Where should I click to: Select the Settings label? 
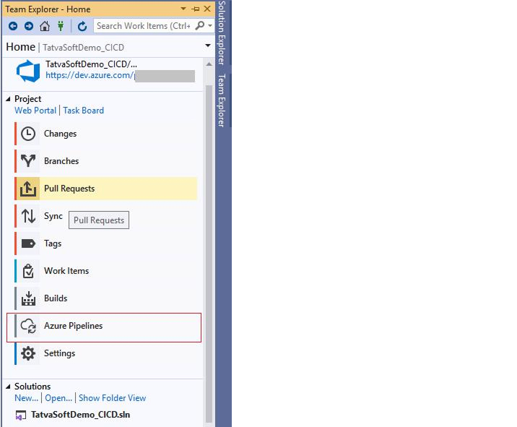pos(60,353)
